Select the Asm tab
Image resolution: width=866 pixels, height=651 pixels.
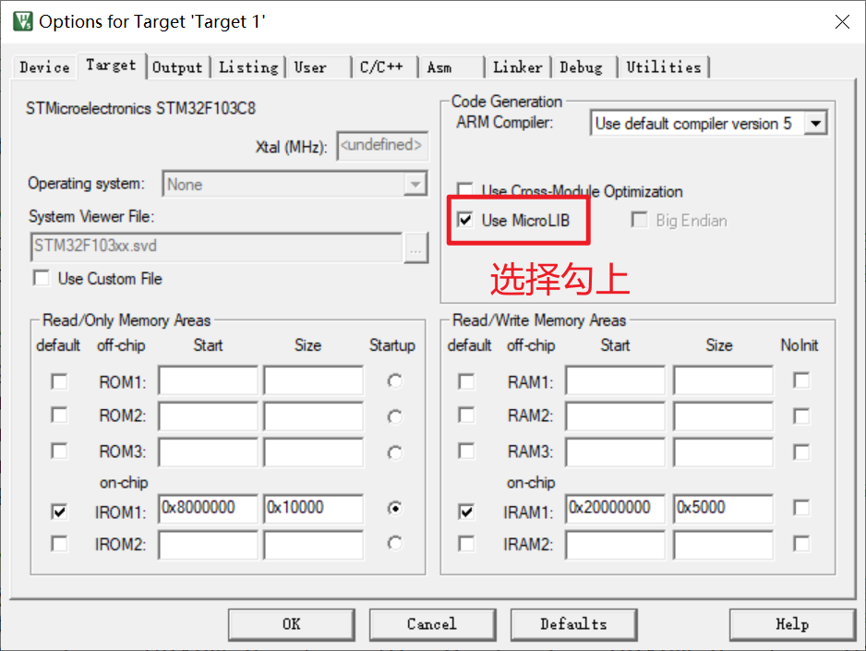pyautogui.click(x=439, y=67)
